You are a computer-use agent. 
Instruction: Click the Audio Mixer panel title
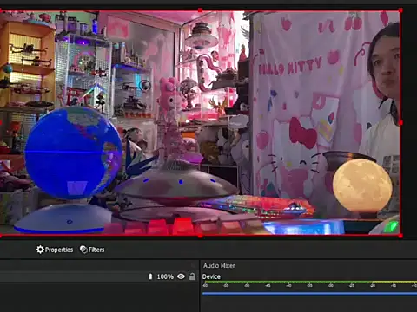click(219, 265)
